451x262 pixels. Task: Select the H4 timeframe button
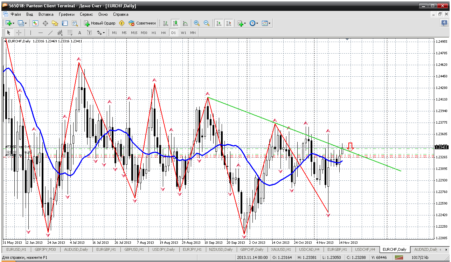pos(163,33)
